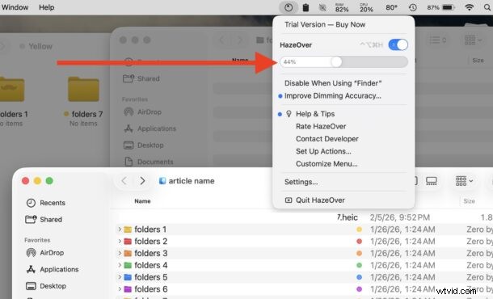The image size is (493, 299).
Task: Open group-by dropdown in front Finder toolbar
Action: [464, 181]
